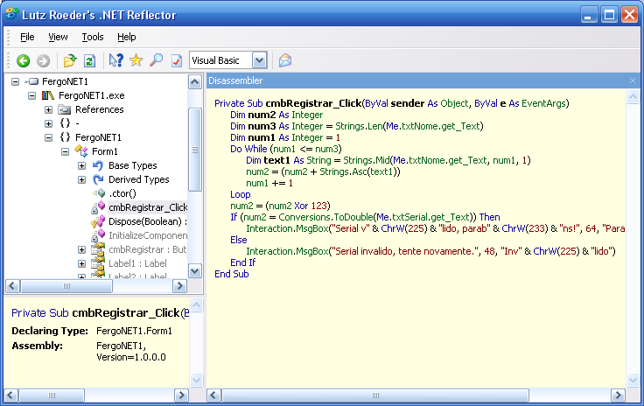Click the tree vertical scrollbar thumb
Screen dimensions: 644x406
tap(194, 150)
